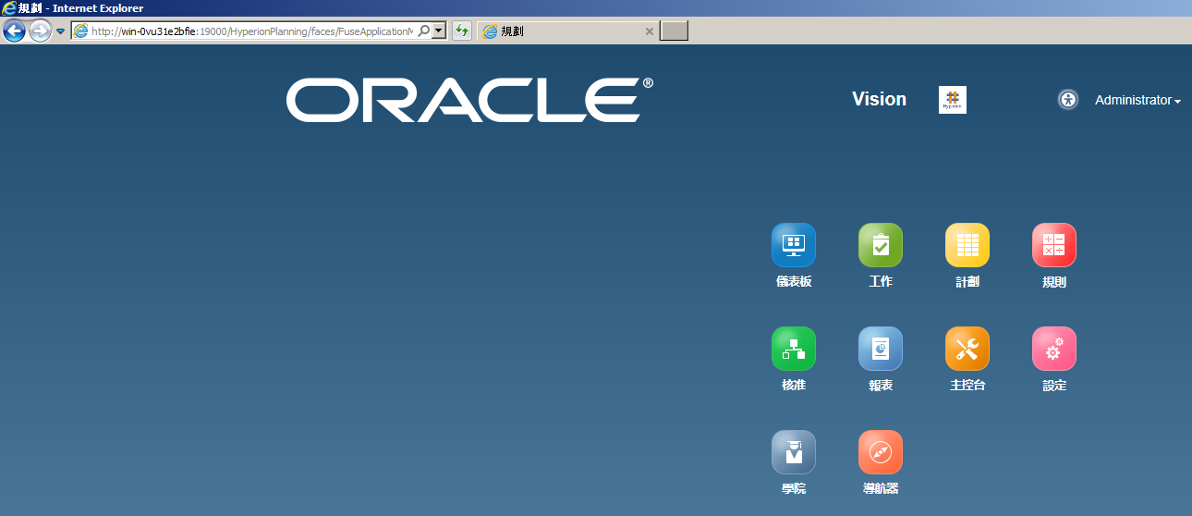This screenshot has width=1192, height=516.
Task: Open the 學院 academy icon
Action: point(794,452)
